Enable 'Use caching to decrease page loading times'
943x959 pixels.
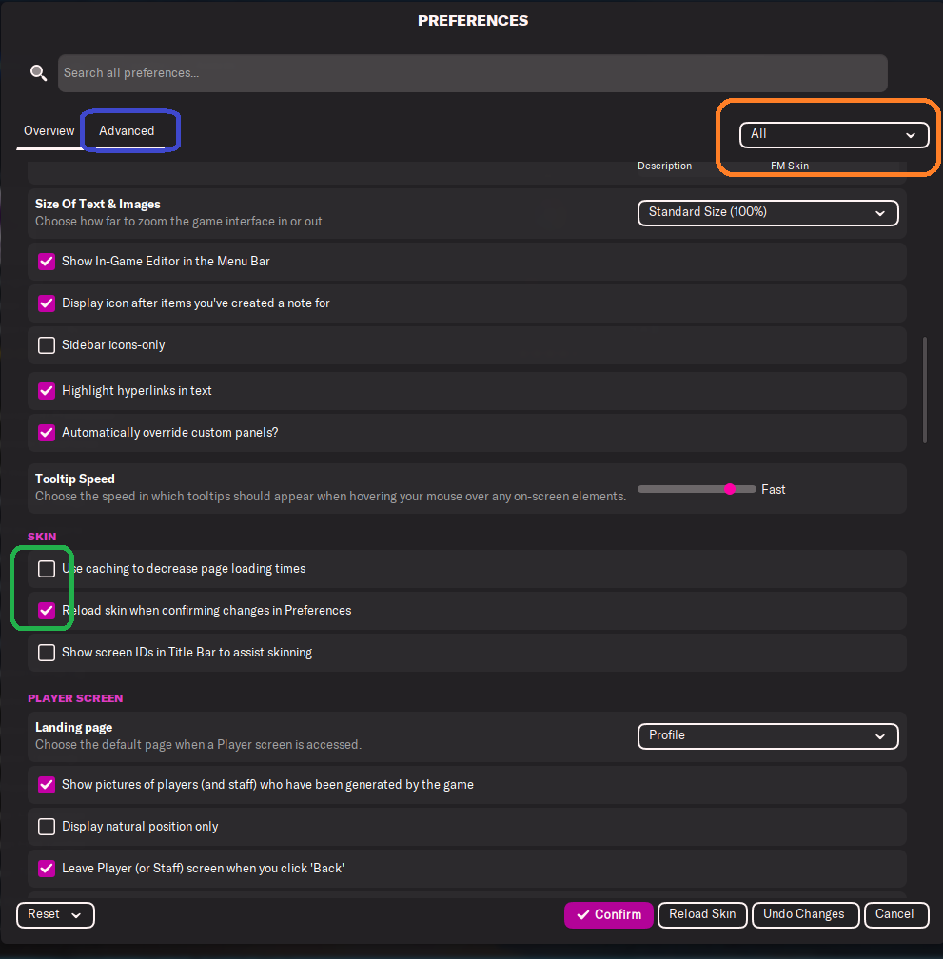tap(47, 569)
